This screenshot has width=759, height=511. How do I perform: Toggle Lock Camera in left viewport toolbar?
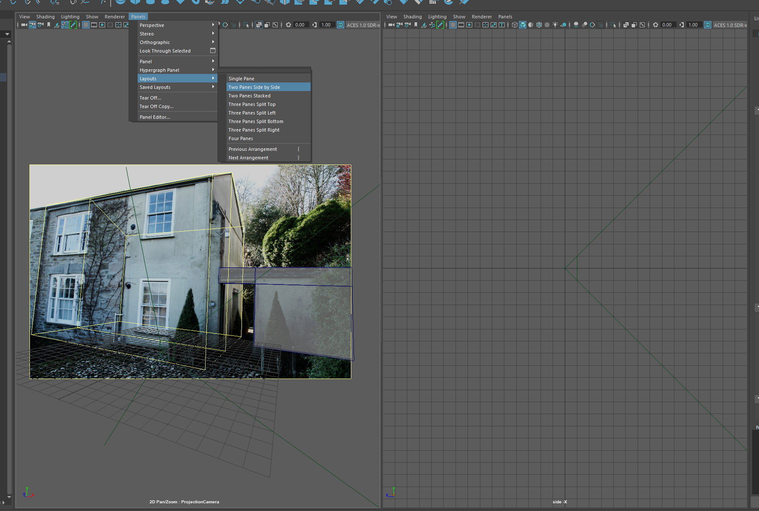point(32,25)
